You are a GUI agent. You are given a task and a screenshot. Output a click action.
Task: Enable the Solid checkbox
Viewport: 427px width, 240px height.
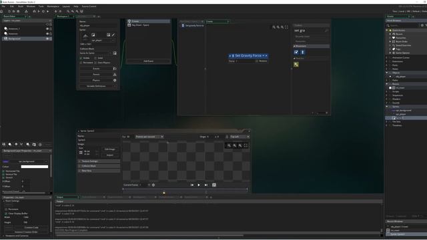pos(95,58)
